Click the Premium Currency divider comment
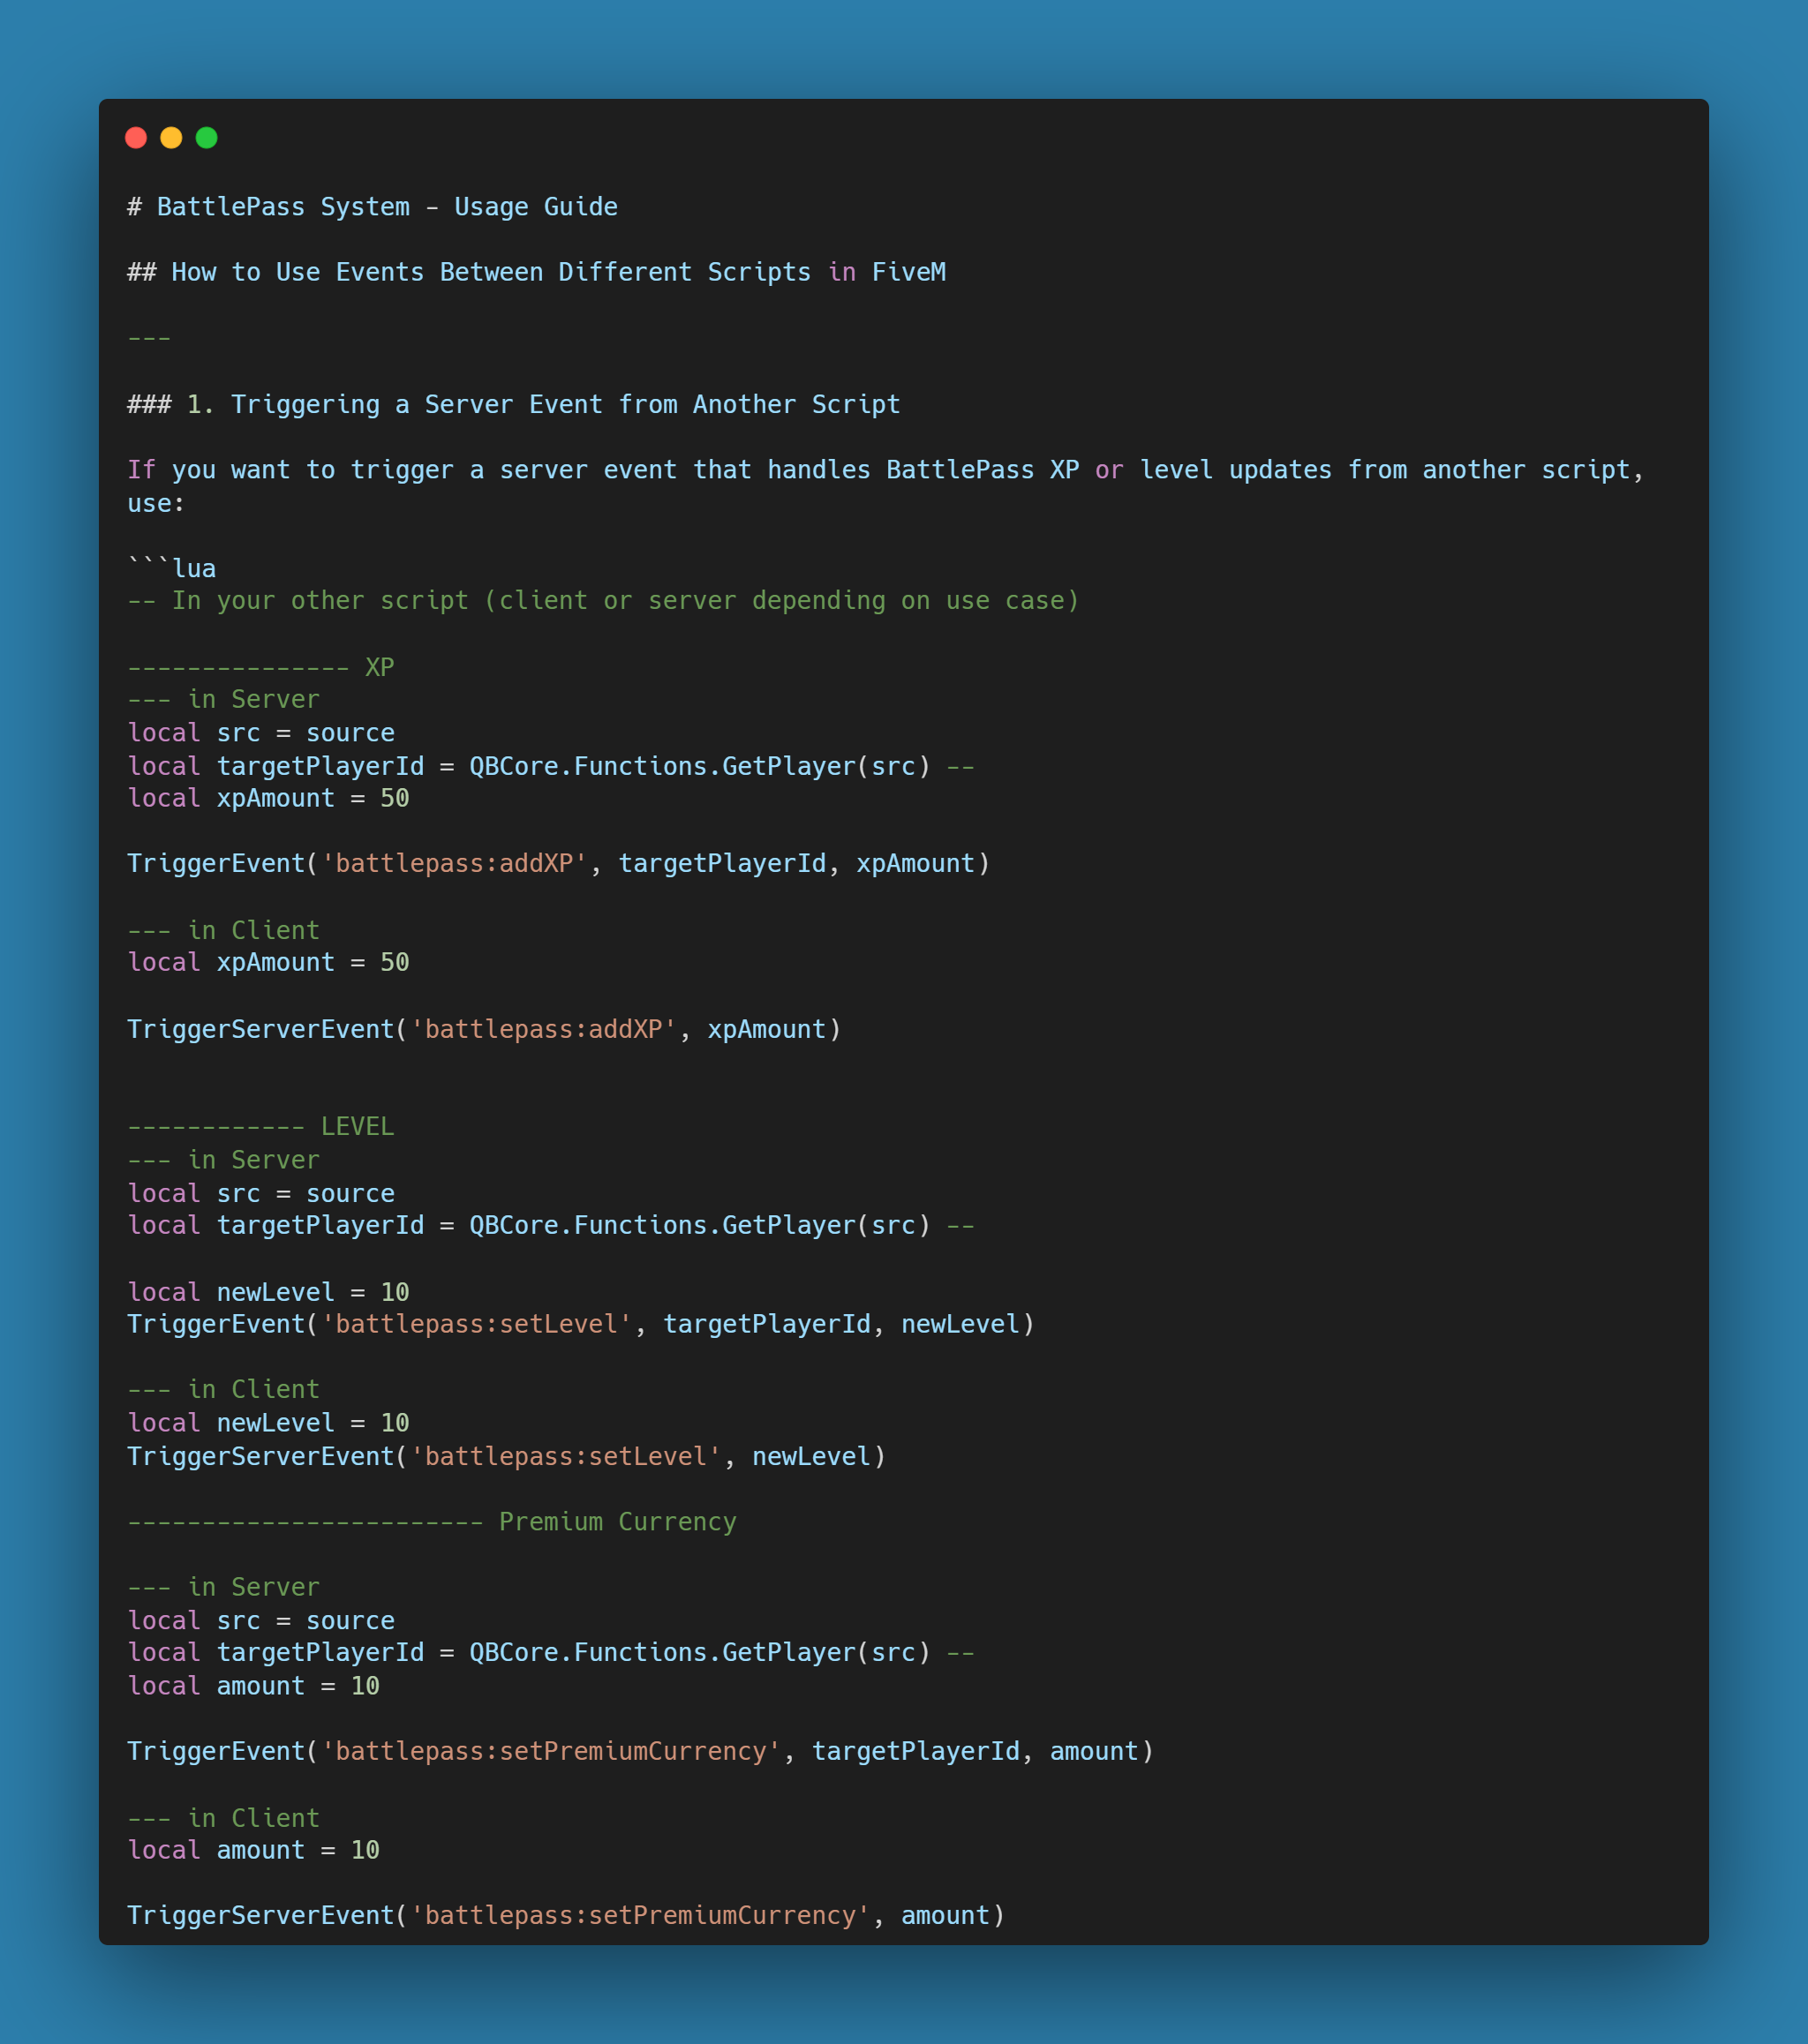The image size is (1808, 2044). coord(431,1522)
